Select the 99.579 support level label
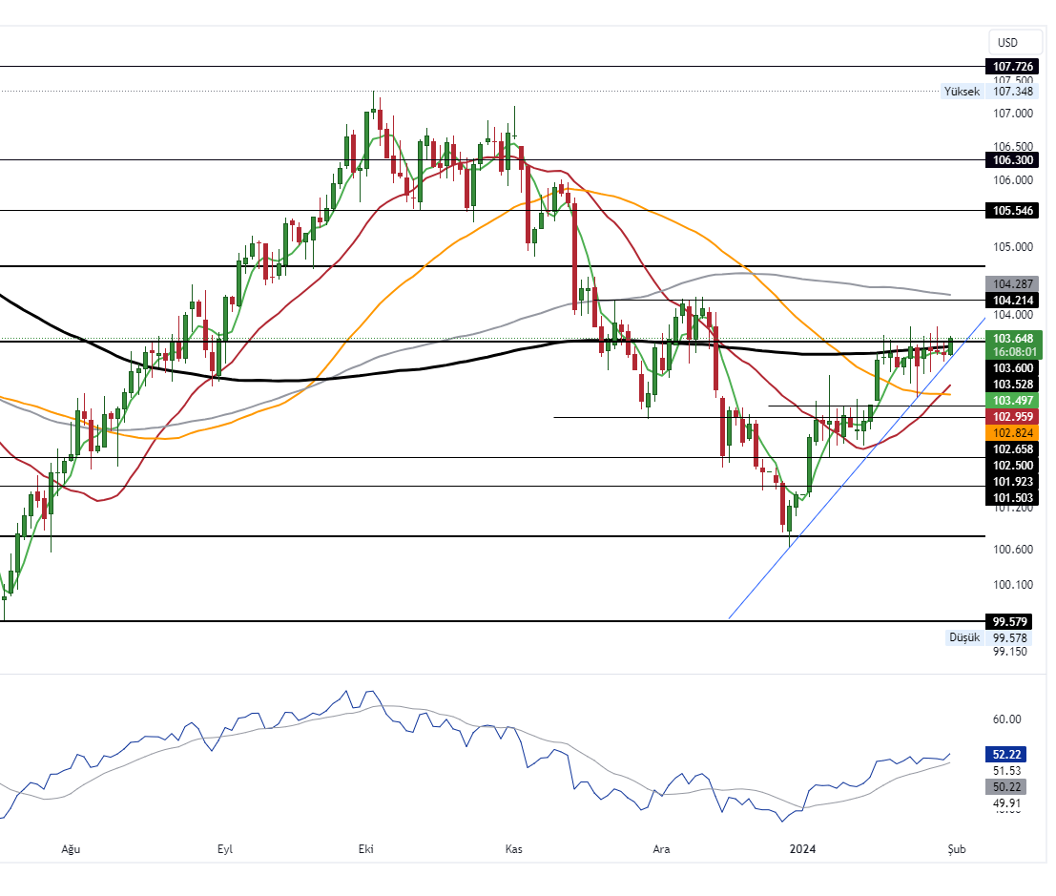Viewport: 1056px width, 896px height. [x=1013, y=621]
